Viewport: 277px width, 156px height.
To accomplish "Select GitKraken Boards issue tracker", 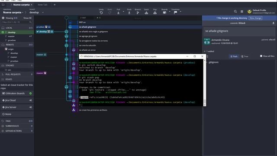I will (17, 94).
